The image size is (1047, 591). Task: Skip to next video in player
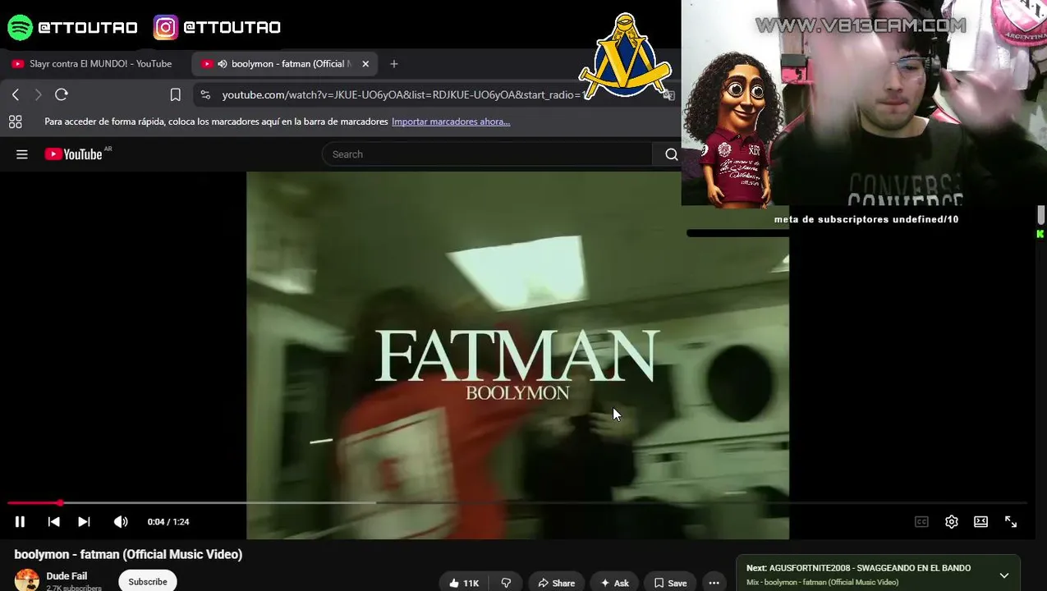(x=84, y=521)
